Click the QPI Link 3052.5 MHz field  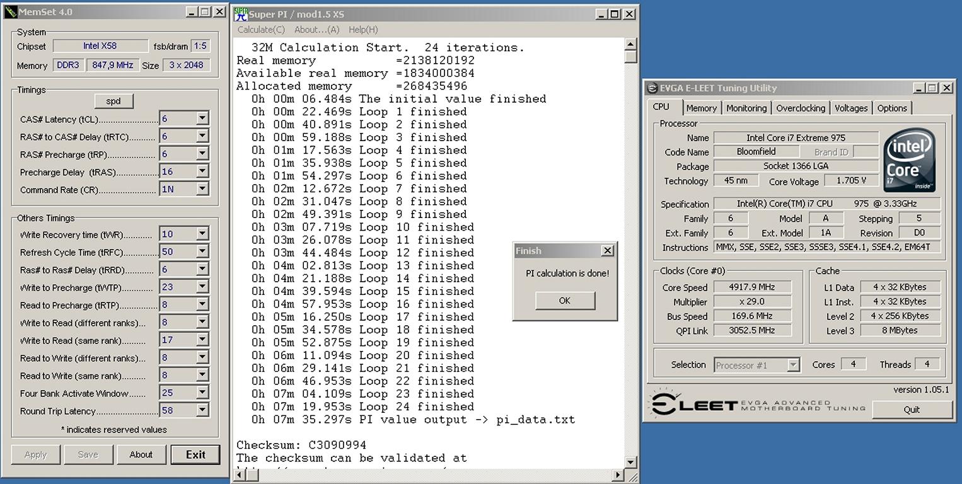(751, 331)
